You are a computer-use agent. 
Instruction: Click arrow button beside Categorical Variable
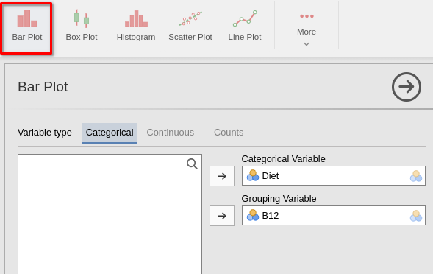click(x=222, y=176)
